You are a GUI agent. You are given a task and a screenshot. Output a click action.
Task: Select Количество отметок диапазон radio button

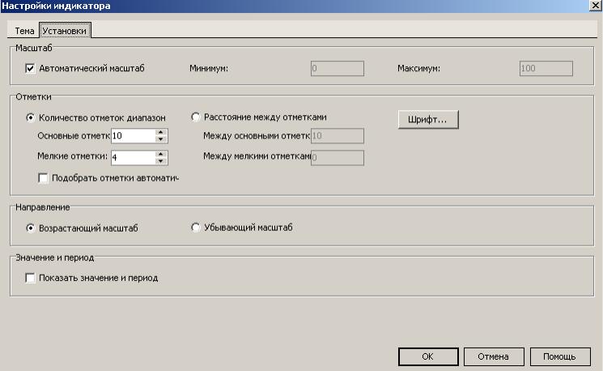[31, 117]
